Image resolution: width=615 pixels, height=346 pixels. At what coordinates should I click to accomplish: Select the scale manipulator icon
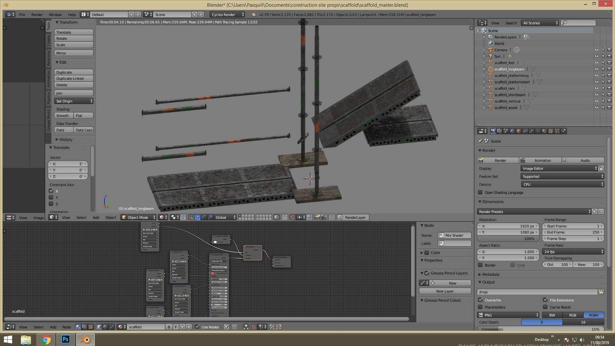[x=210, y=217]
